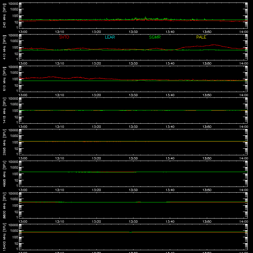Image resolution: width=253 pixels, height=253 pixels.
Task: Click the 1000 tick on 4995 MHz axis
Action: [14, 168]
